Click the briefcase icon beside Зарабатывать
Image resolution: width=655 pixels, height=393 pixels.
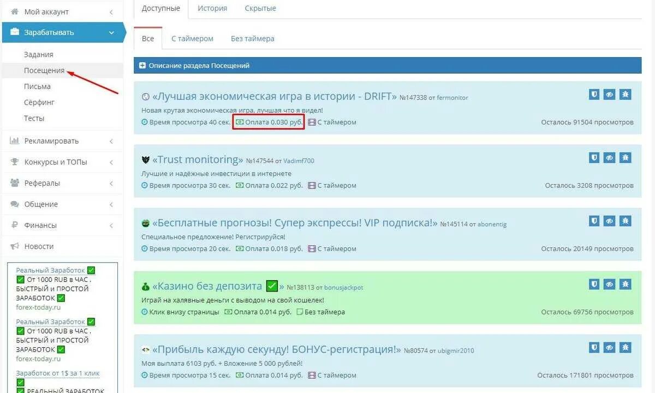click(15, 32)
